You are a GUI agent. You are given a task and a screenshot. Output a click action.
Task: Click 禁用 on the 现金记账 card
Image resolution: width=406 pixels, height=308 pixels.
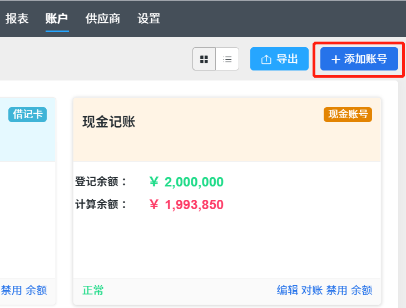point(336,290)
